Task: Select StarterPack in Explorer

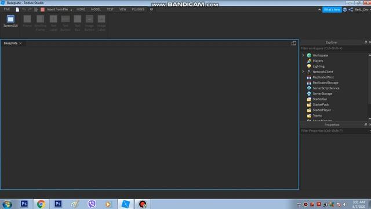Action: point(321,105)
